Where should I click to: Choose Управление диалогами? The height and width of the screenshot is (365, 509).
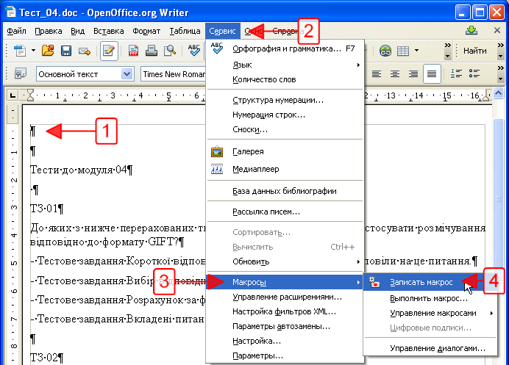click(x=430, y=348)
